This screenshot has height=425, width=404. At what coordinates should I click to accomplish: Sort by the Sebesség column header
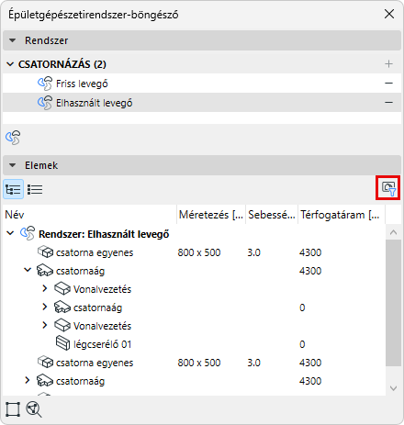point(272,215)
